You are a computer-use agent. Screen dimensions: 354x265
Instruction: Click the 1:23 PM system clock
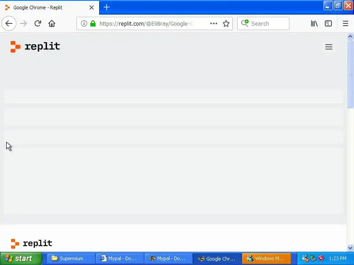338,258
